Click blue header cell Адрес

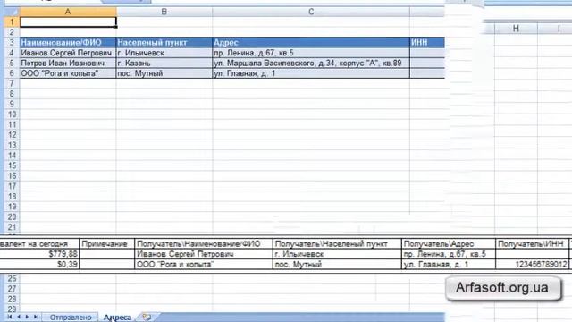(311, 43)
